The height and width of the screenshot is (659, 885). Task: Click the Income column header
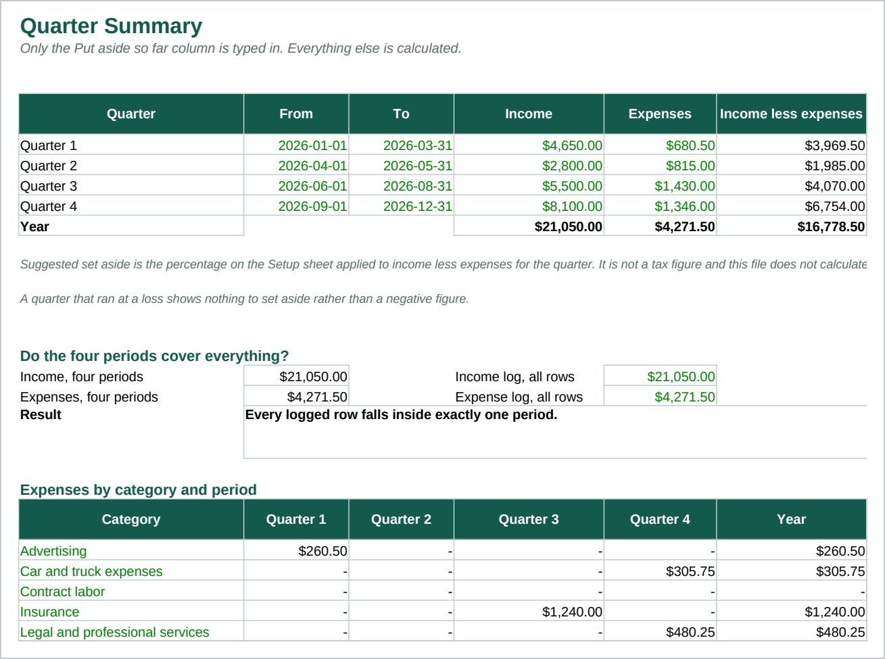pyautogui.click(x=529, y=114)
